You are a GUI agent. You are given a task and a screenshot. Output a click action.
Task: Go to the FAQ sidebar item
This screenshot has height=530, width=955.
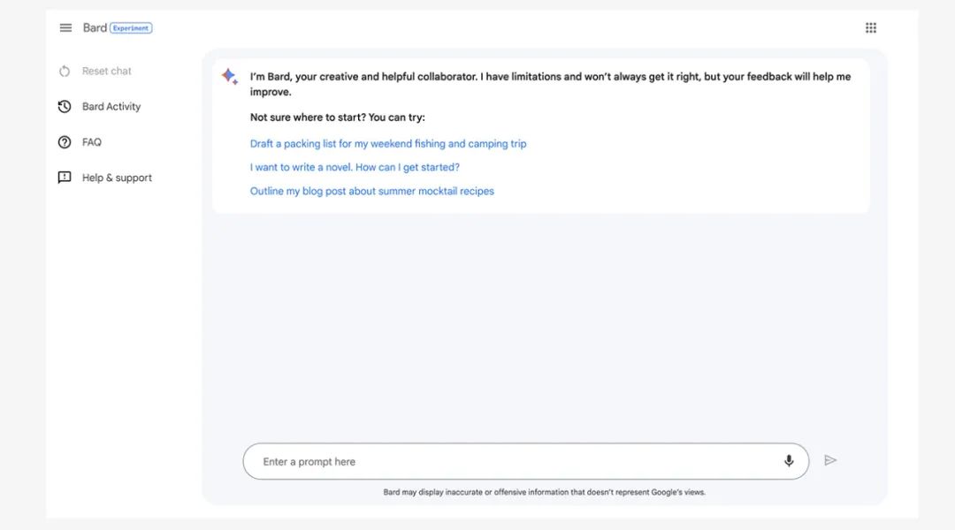92,142
